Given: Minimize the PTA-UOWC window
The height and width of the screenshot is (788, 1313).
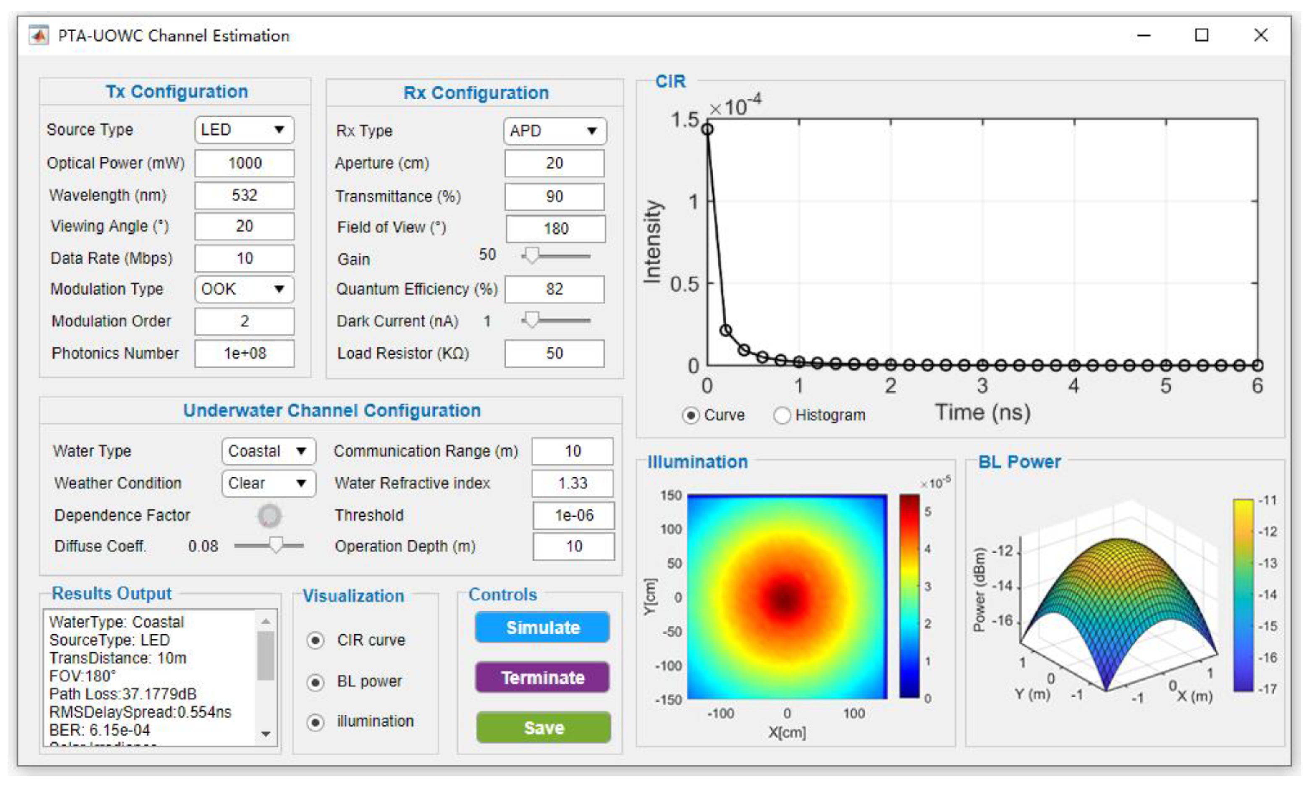Looking at the screenshot, I should (x=1143, y=36).
